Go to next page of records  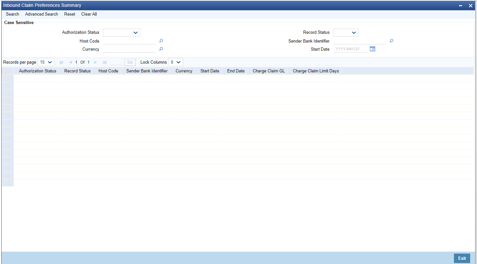[x=96, y=62]
